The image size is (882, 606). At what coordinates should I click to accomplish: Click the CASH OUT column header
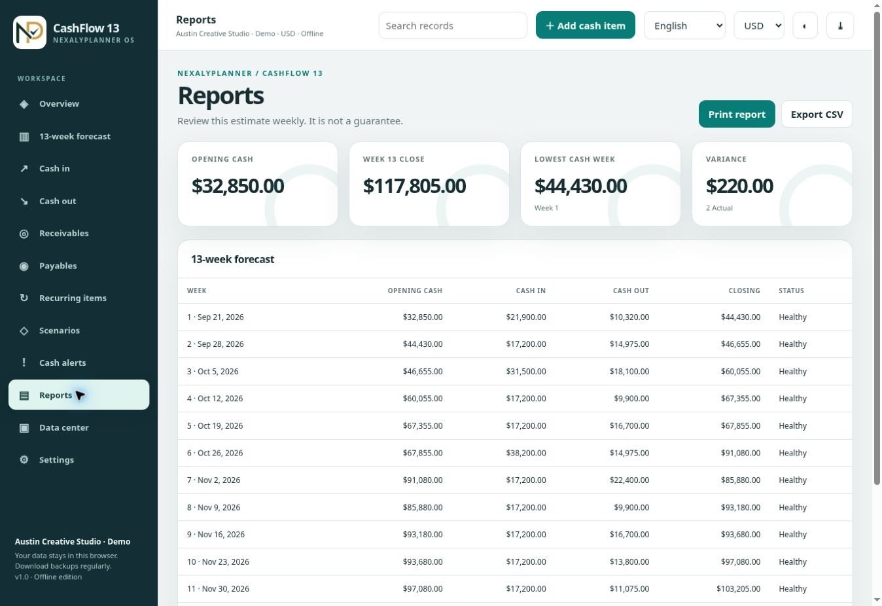pyautogui.click(x=631, y=291)
